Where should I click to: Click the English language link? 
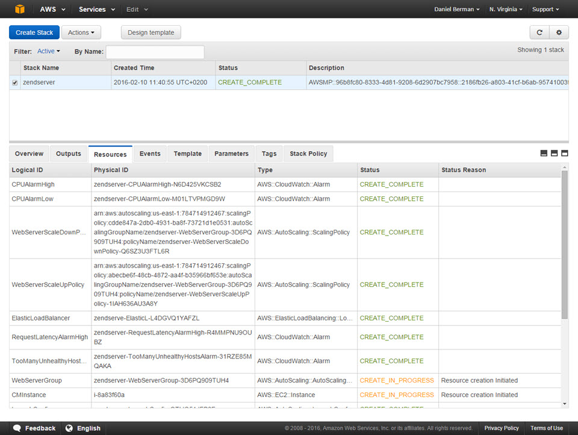click(89, 428)
